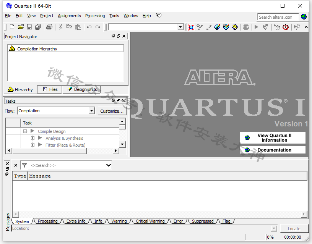The width and height of the screenshot is (312, 244).
Task: Click the feedback speech bubble icon
Action: click(x=159, y=15)
